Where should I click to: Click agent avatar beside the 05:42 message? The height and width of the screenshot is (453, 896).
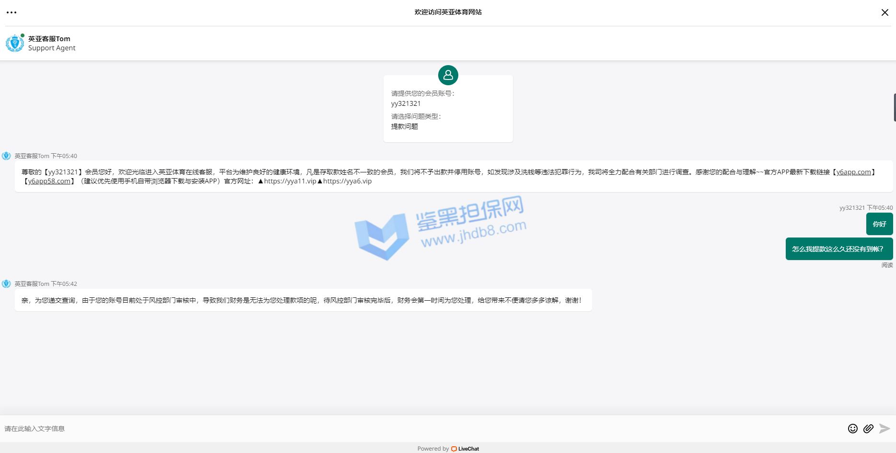pyautogui.click(x=6, y=284)
